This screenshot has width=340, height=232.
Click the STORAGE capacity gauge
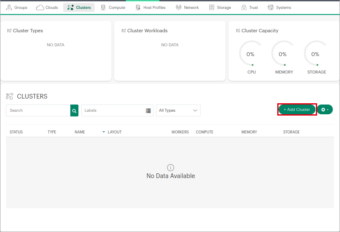316,54
